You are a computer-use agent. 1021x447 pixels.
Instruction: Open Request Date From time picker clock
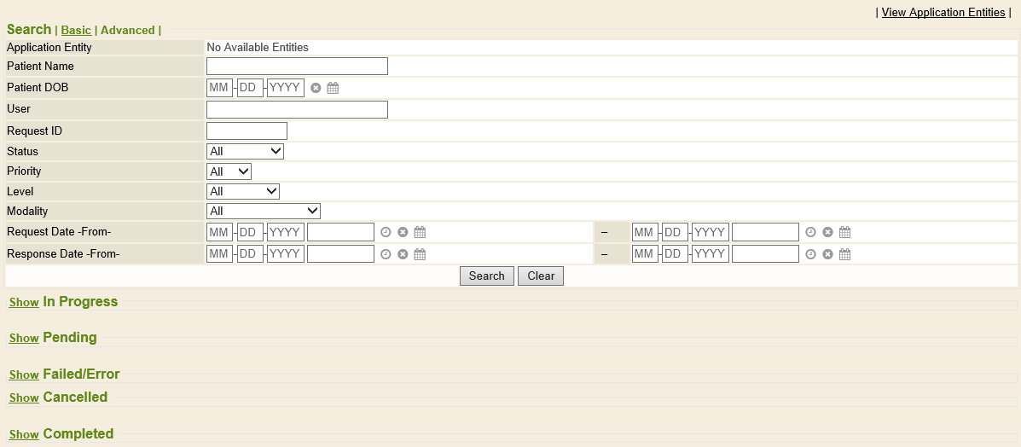[386, 232]
